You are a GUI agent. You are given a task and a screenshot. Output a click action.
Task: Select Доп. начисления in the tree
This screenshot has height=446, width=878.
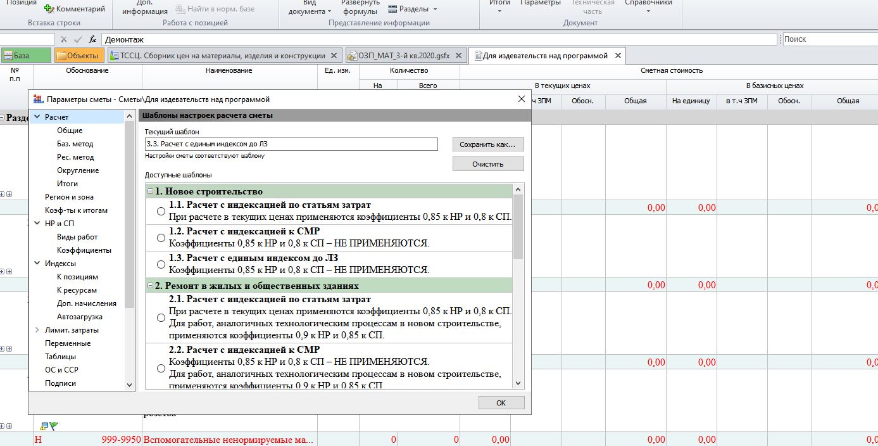(x=87, y=303)
